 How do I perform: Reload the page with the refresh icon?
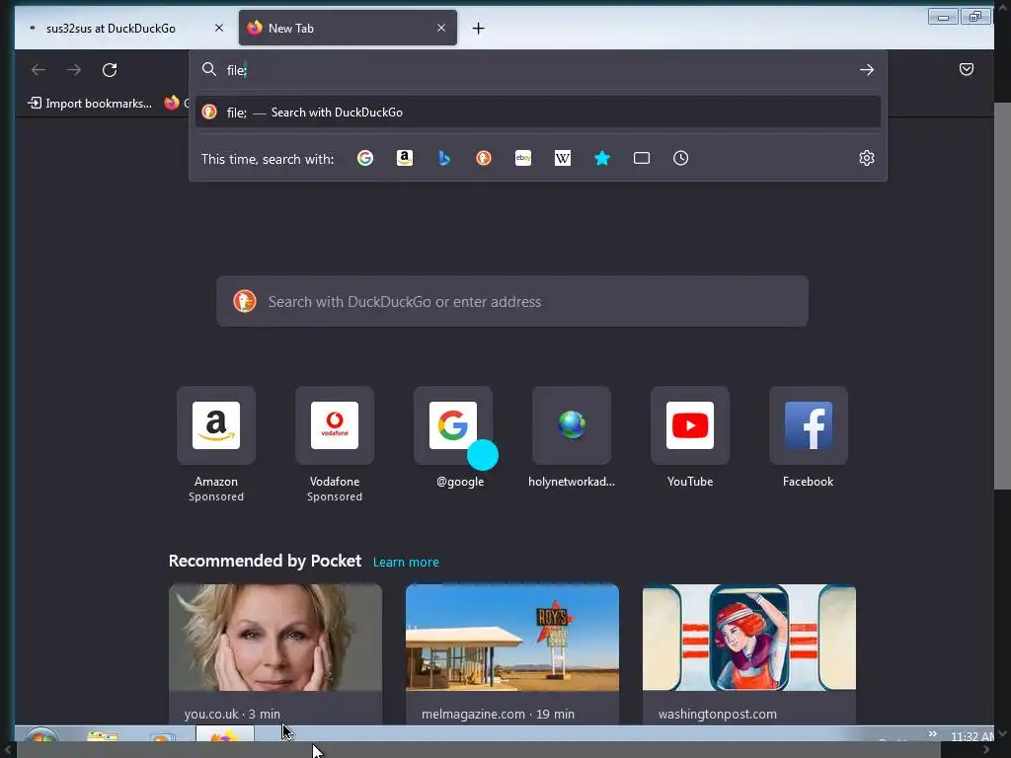click(x=110, y=70)
